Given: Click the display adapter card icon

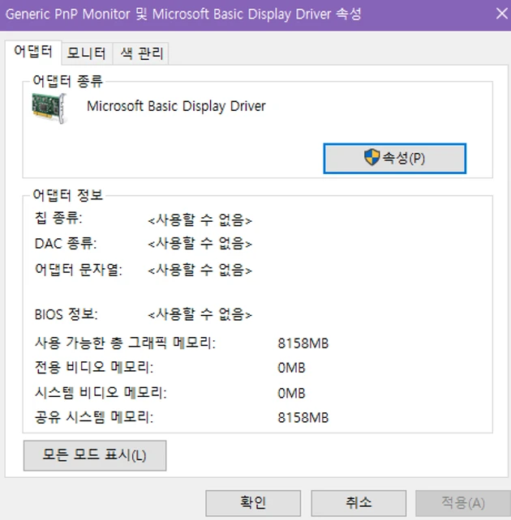Looking at the screenshot, I should [x=49, y=108].
